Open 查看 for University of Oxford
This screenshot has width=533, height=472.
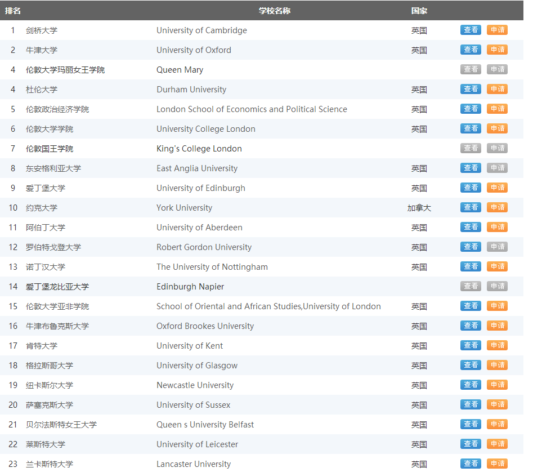coord(471,50)
